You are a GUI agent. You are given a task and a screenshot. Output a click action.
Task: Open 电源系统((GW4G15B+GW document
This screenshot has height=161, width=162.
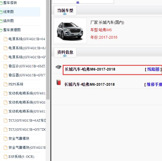tap(27, 57)
